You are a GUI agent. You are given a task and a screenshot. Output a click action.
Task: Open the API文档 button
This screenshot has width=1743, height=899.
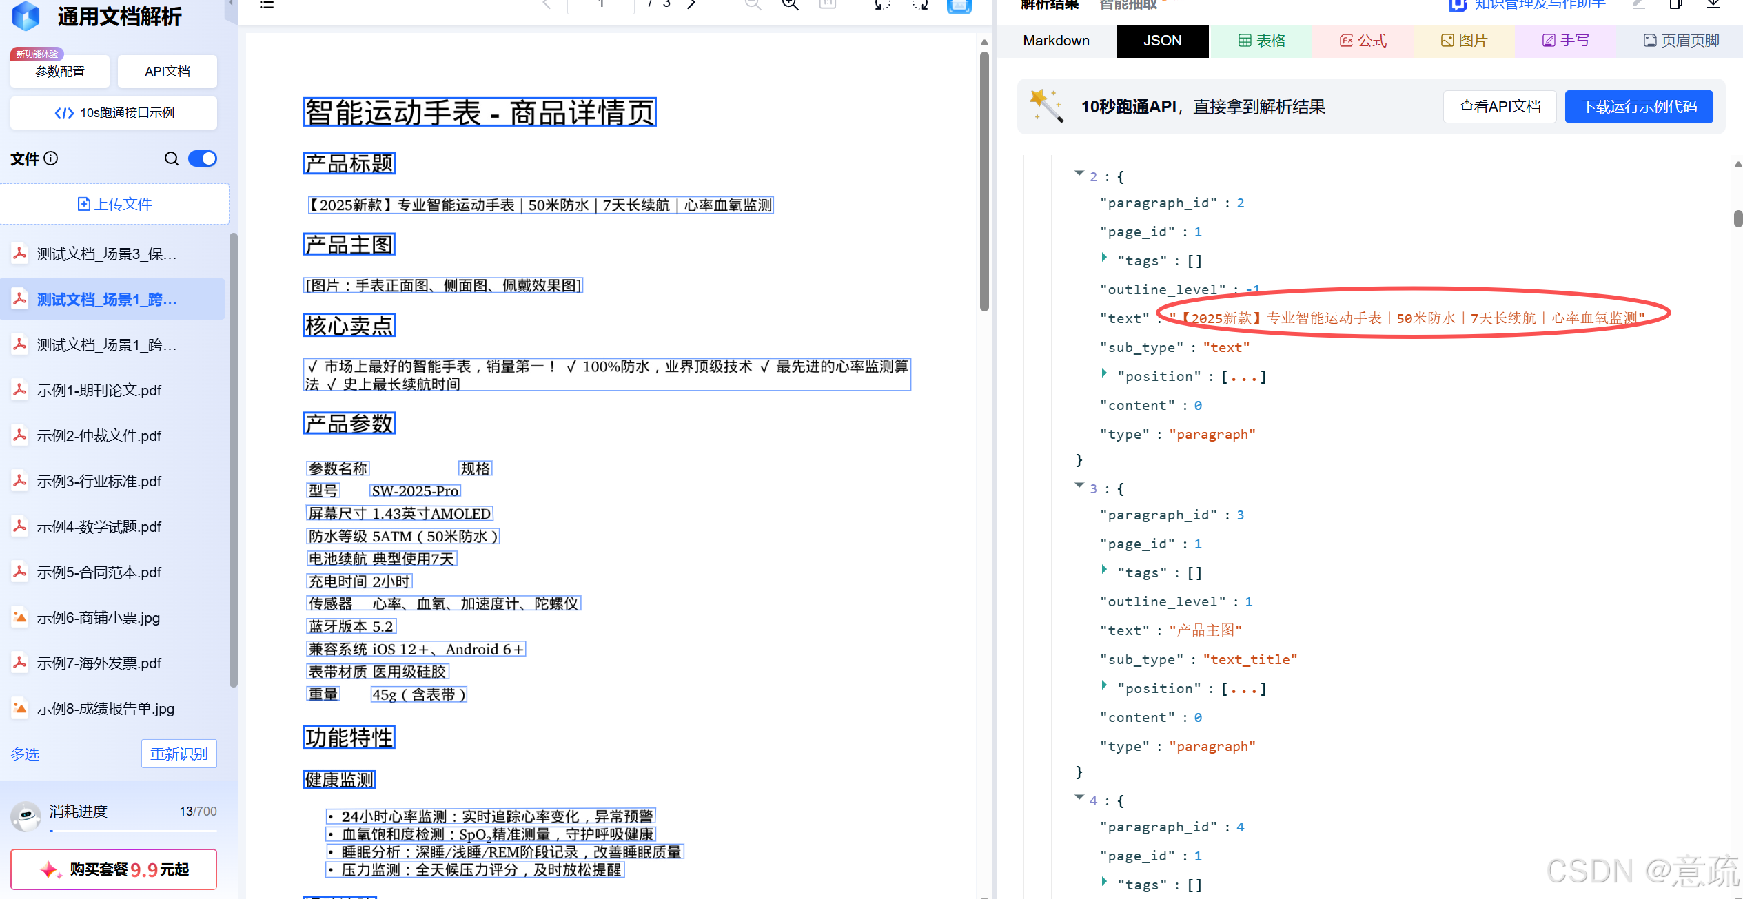pos(167,72)
